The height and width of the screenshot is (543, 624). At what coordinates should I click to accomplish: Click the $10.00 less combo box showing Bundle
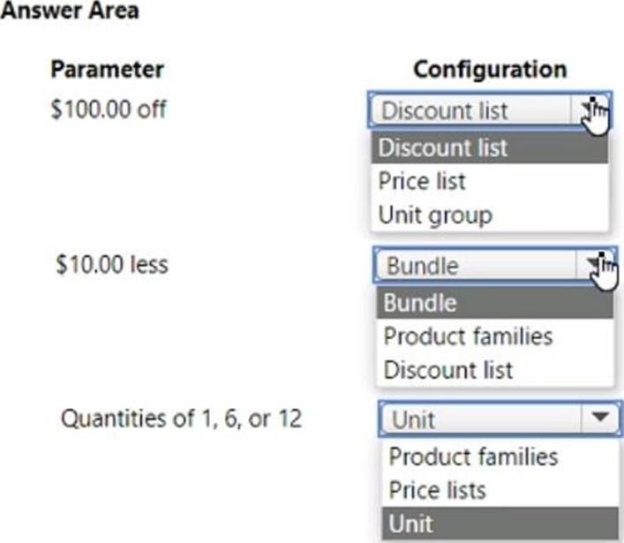click(477, 265)
